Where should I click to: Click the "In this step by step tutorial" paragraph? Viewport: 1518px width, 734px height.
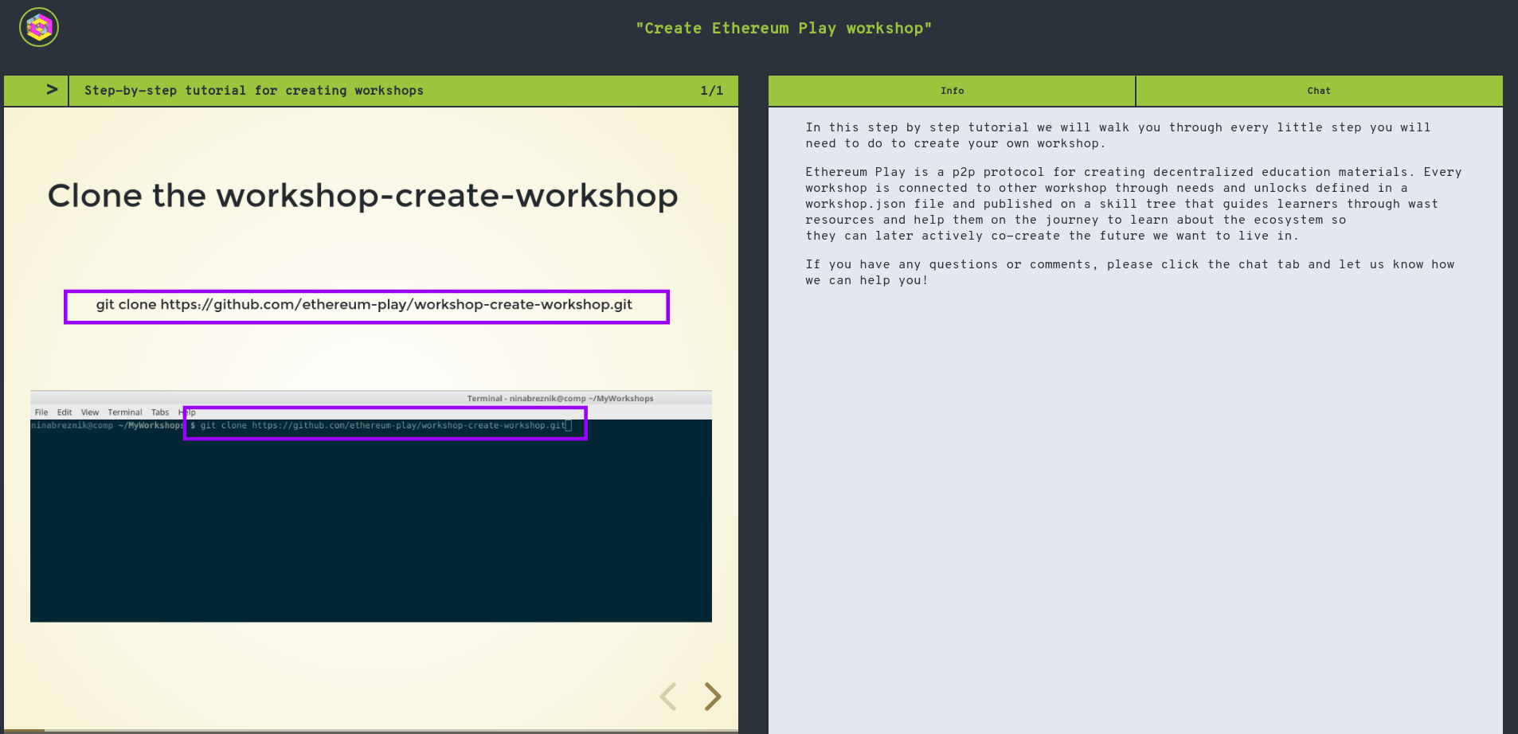point(1117,135)
